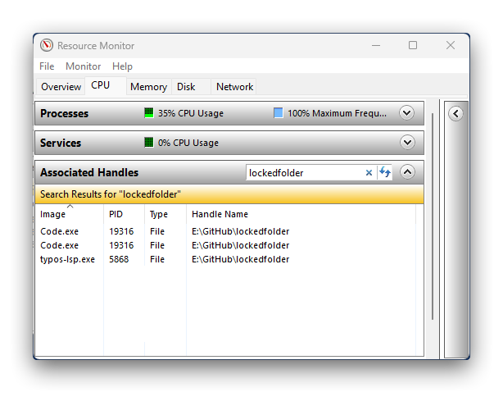
Task: Collapse the Associated Handles section
Action: coord(407,171)
